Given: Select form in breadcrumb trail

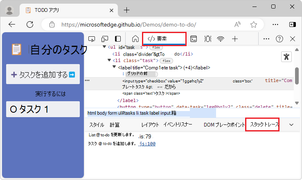Looking at the screenshot, I should 113,113.
